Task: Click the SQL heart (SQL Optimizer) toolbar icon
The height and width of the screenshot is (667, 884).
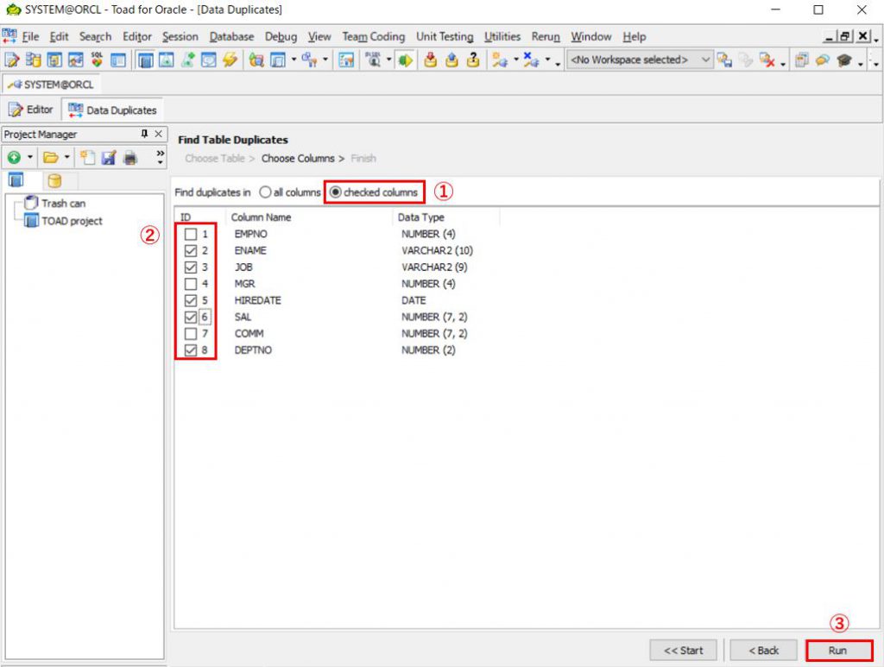Action: (97, 60)
